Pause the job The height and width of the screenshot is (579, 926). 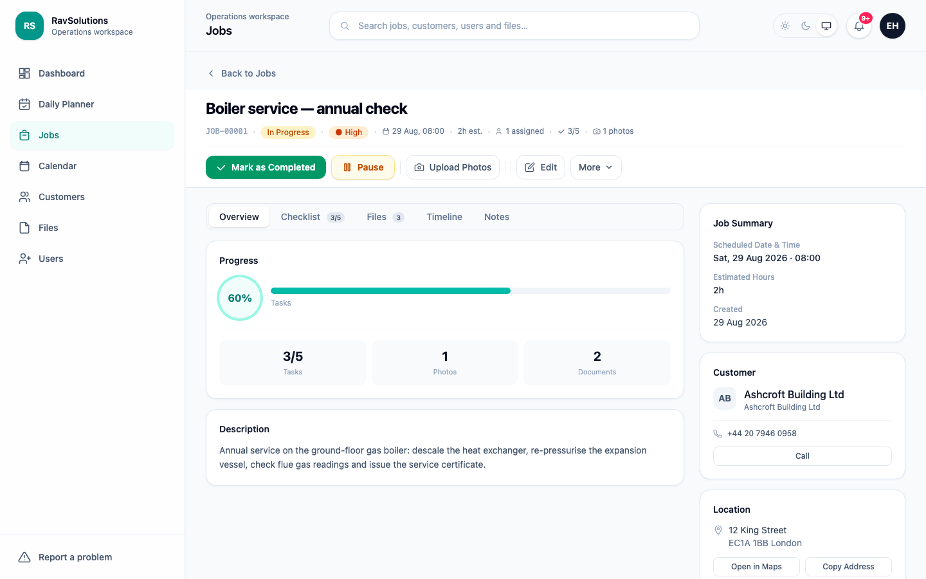(x=363, y=167)
